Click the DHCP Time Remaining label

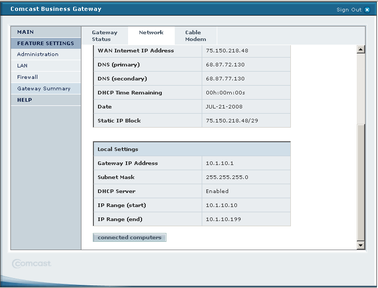pos(130,92)
